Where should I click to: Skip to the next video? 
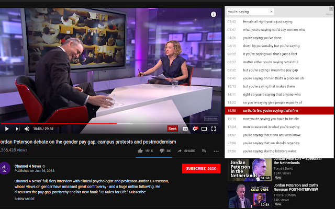pos(17,129)
